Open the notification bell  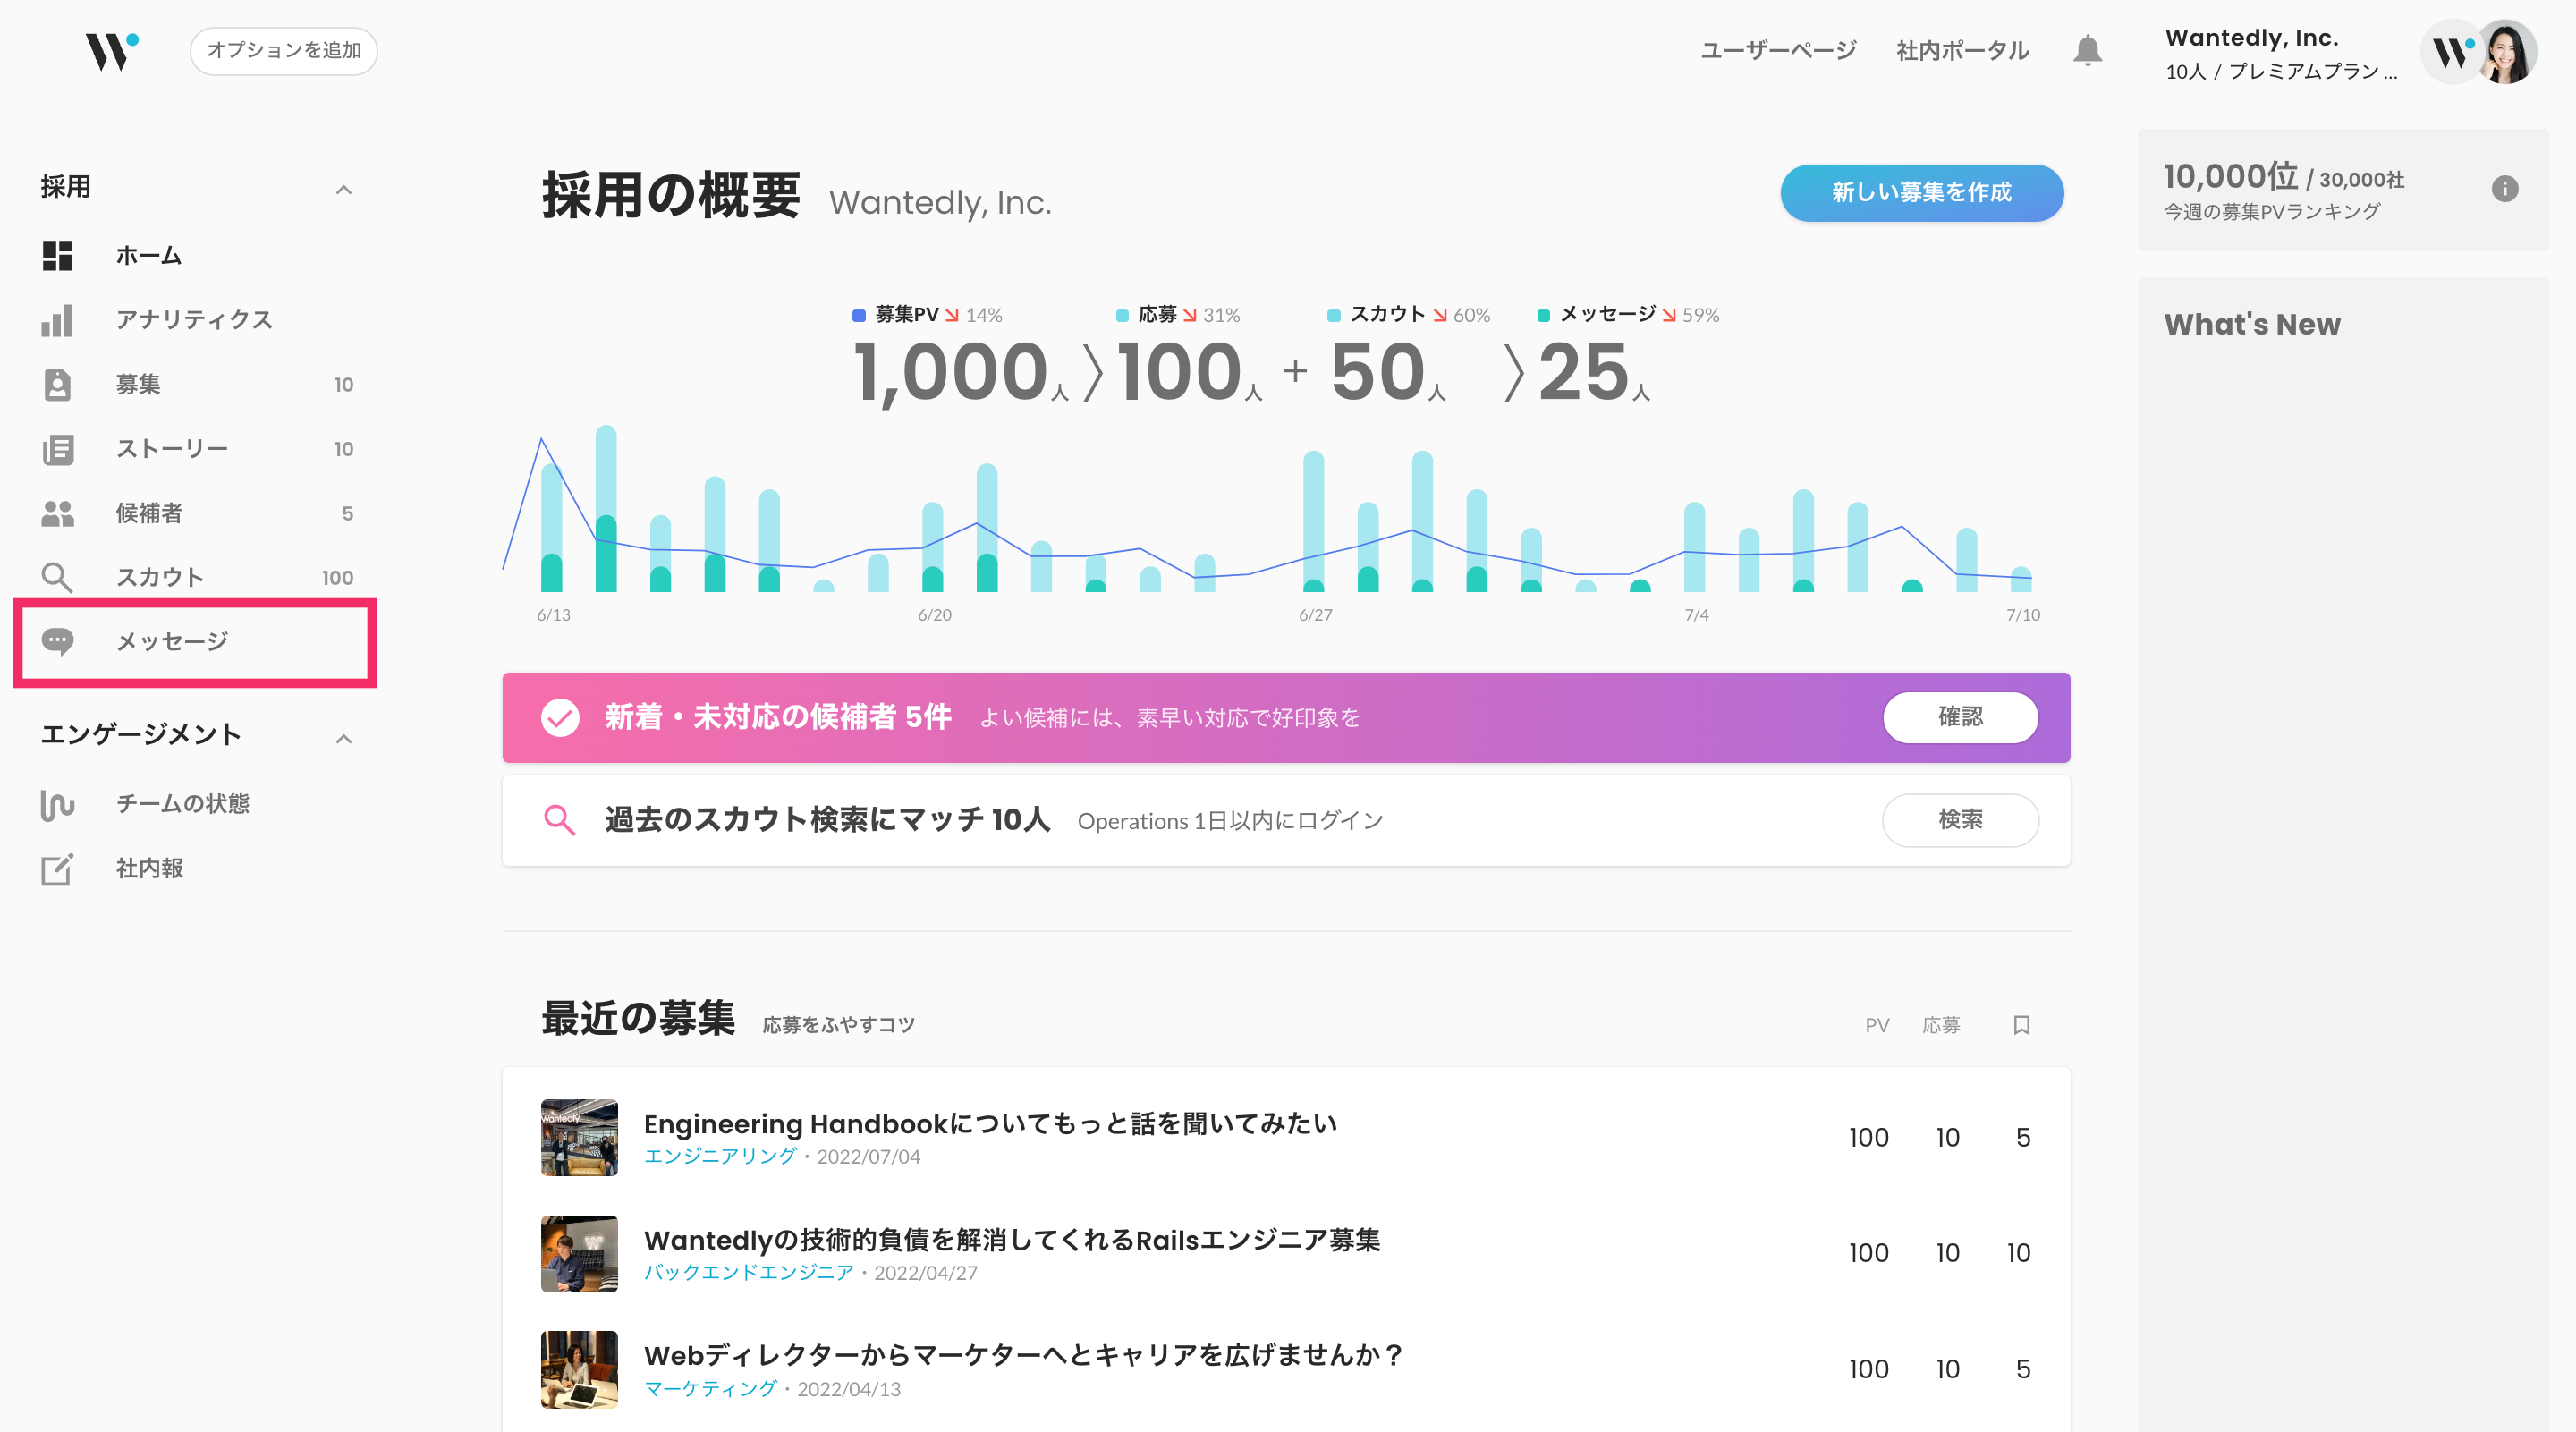pos(2087,50)
